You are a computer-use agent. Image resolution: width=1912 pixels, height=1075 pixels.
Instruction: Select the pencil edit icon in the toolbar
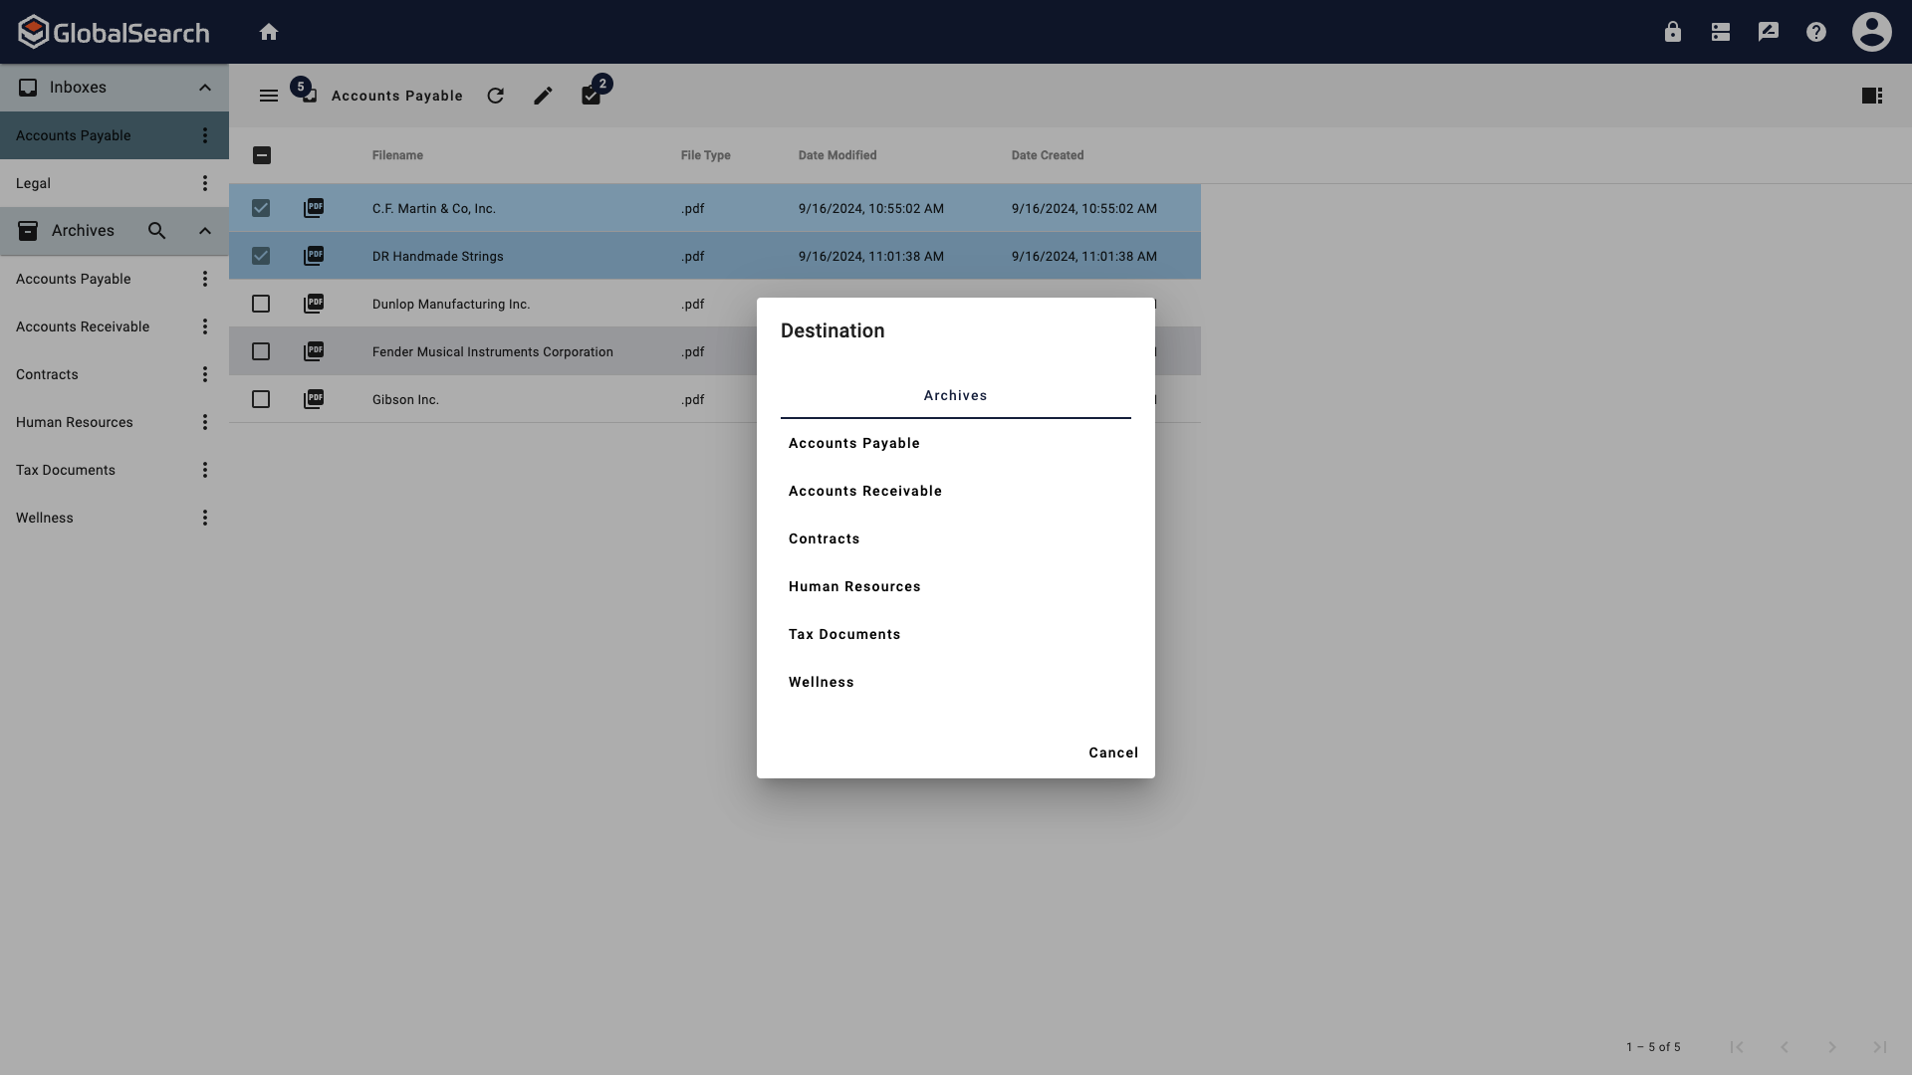(x=543, y=95)
